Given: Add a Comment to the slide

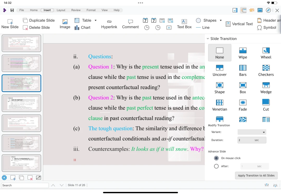Looking at the screenshot, I should pyautogui.click(x=130, y=24).
